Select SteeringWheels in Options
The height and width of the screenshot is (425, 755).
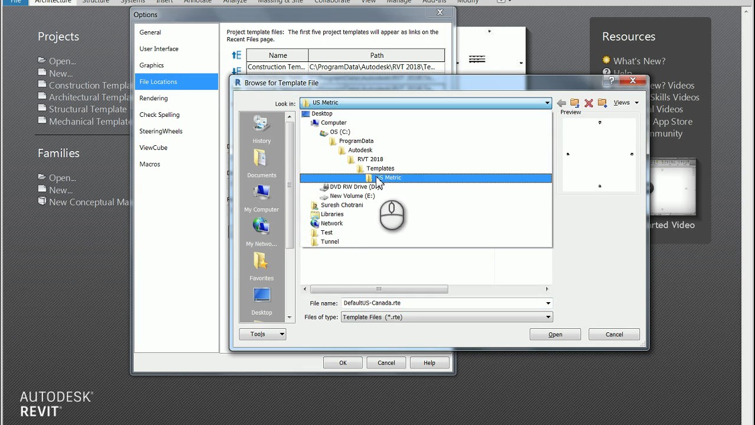pyautogui.click(x=176, y=132)
